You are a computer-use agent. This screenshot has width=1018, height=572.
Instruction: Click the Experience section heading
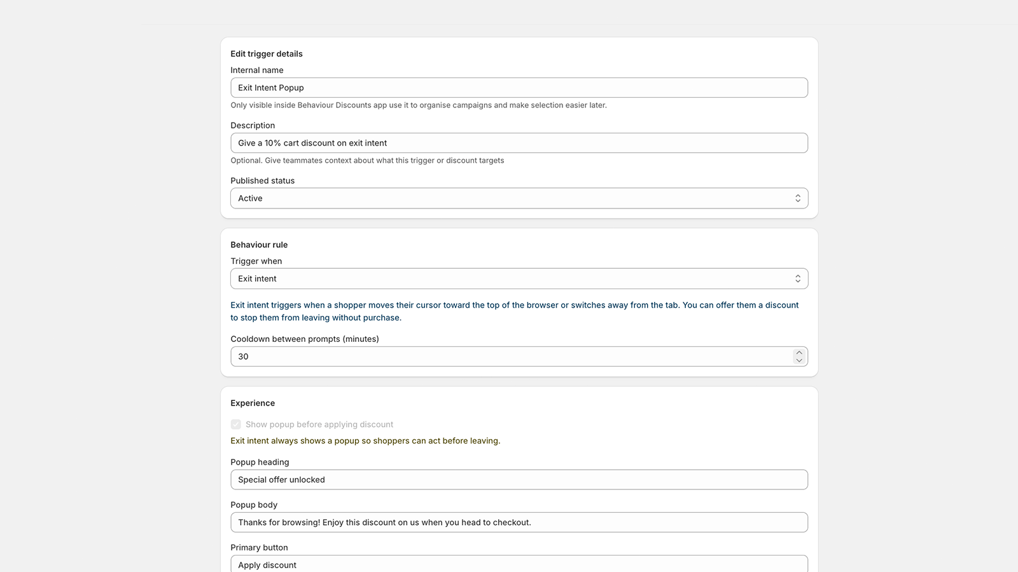[253, 403]
